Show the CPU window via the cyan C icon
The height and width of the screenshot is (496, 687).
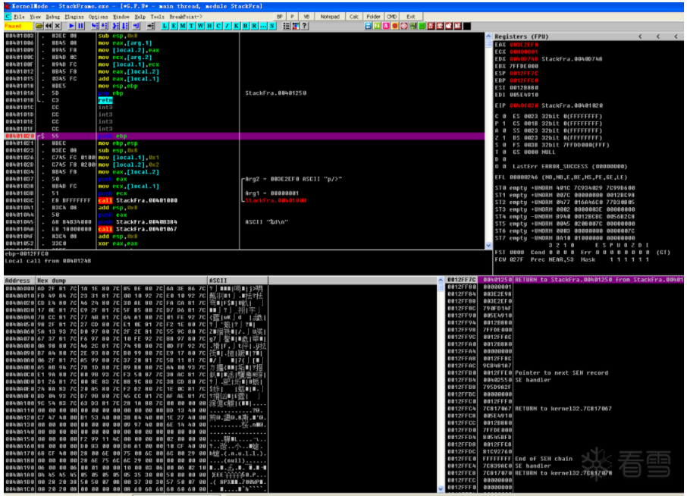tap(218, 27)
